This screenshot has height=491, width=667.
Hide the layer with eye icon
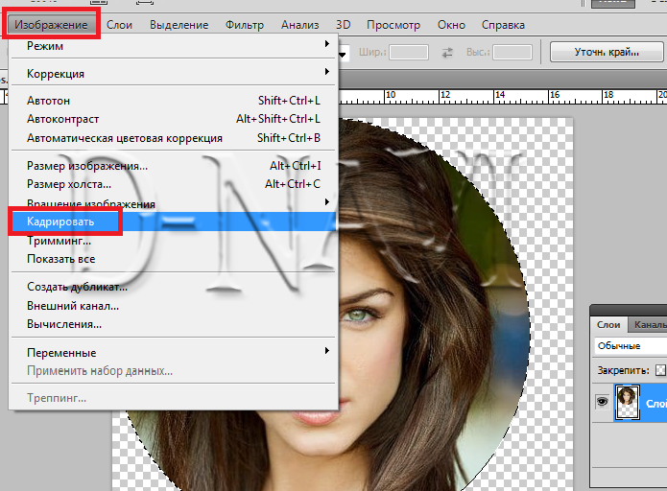pos(602,401)
